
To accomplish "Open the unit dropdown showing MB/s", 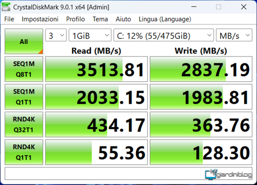I will click(234, 35).
